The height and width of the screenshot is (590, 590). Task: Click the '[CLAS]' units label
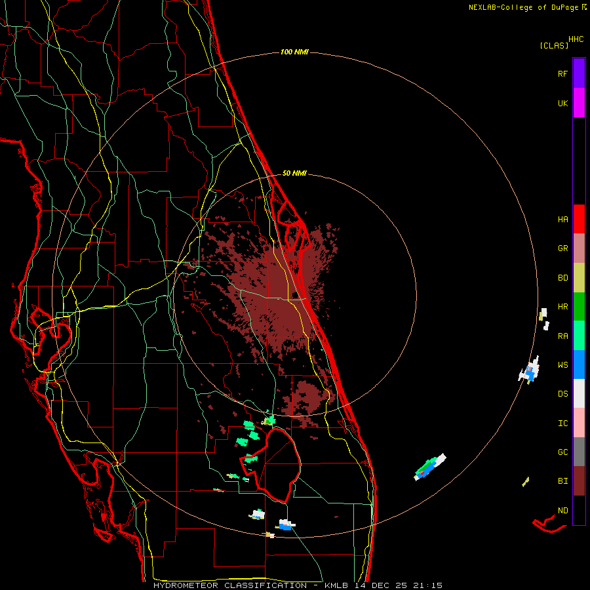[554, 45]
